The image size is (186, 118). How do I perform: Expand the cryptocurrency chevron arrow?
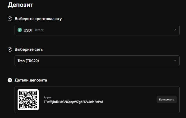174,30
